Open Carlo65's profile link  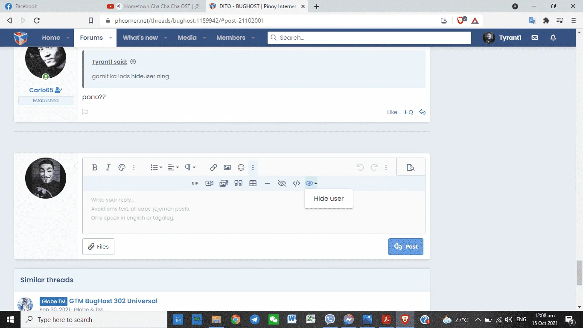[x=41, y=90]
